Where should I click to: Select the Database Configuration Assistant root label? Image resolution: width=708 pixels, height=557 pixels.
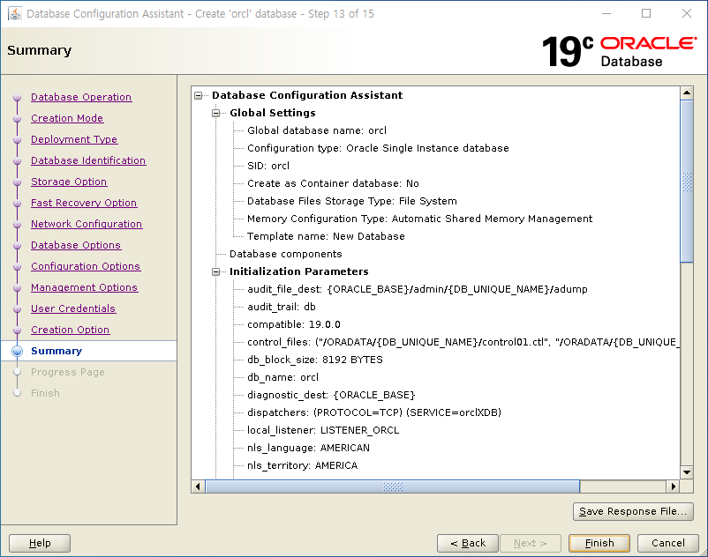(307, 95)
